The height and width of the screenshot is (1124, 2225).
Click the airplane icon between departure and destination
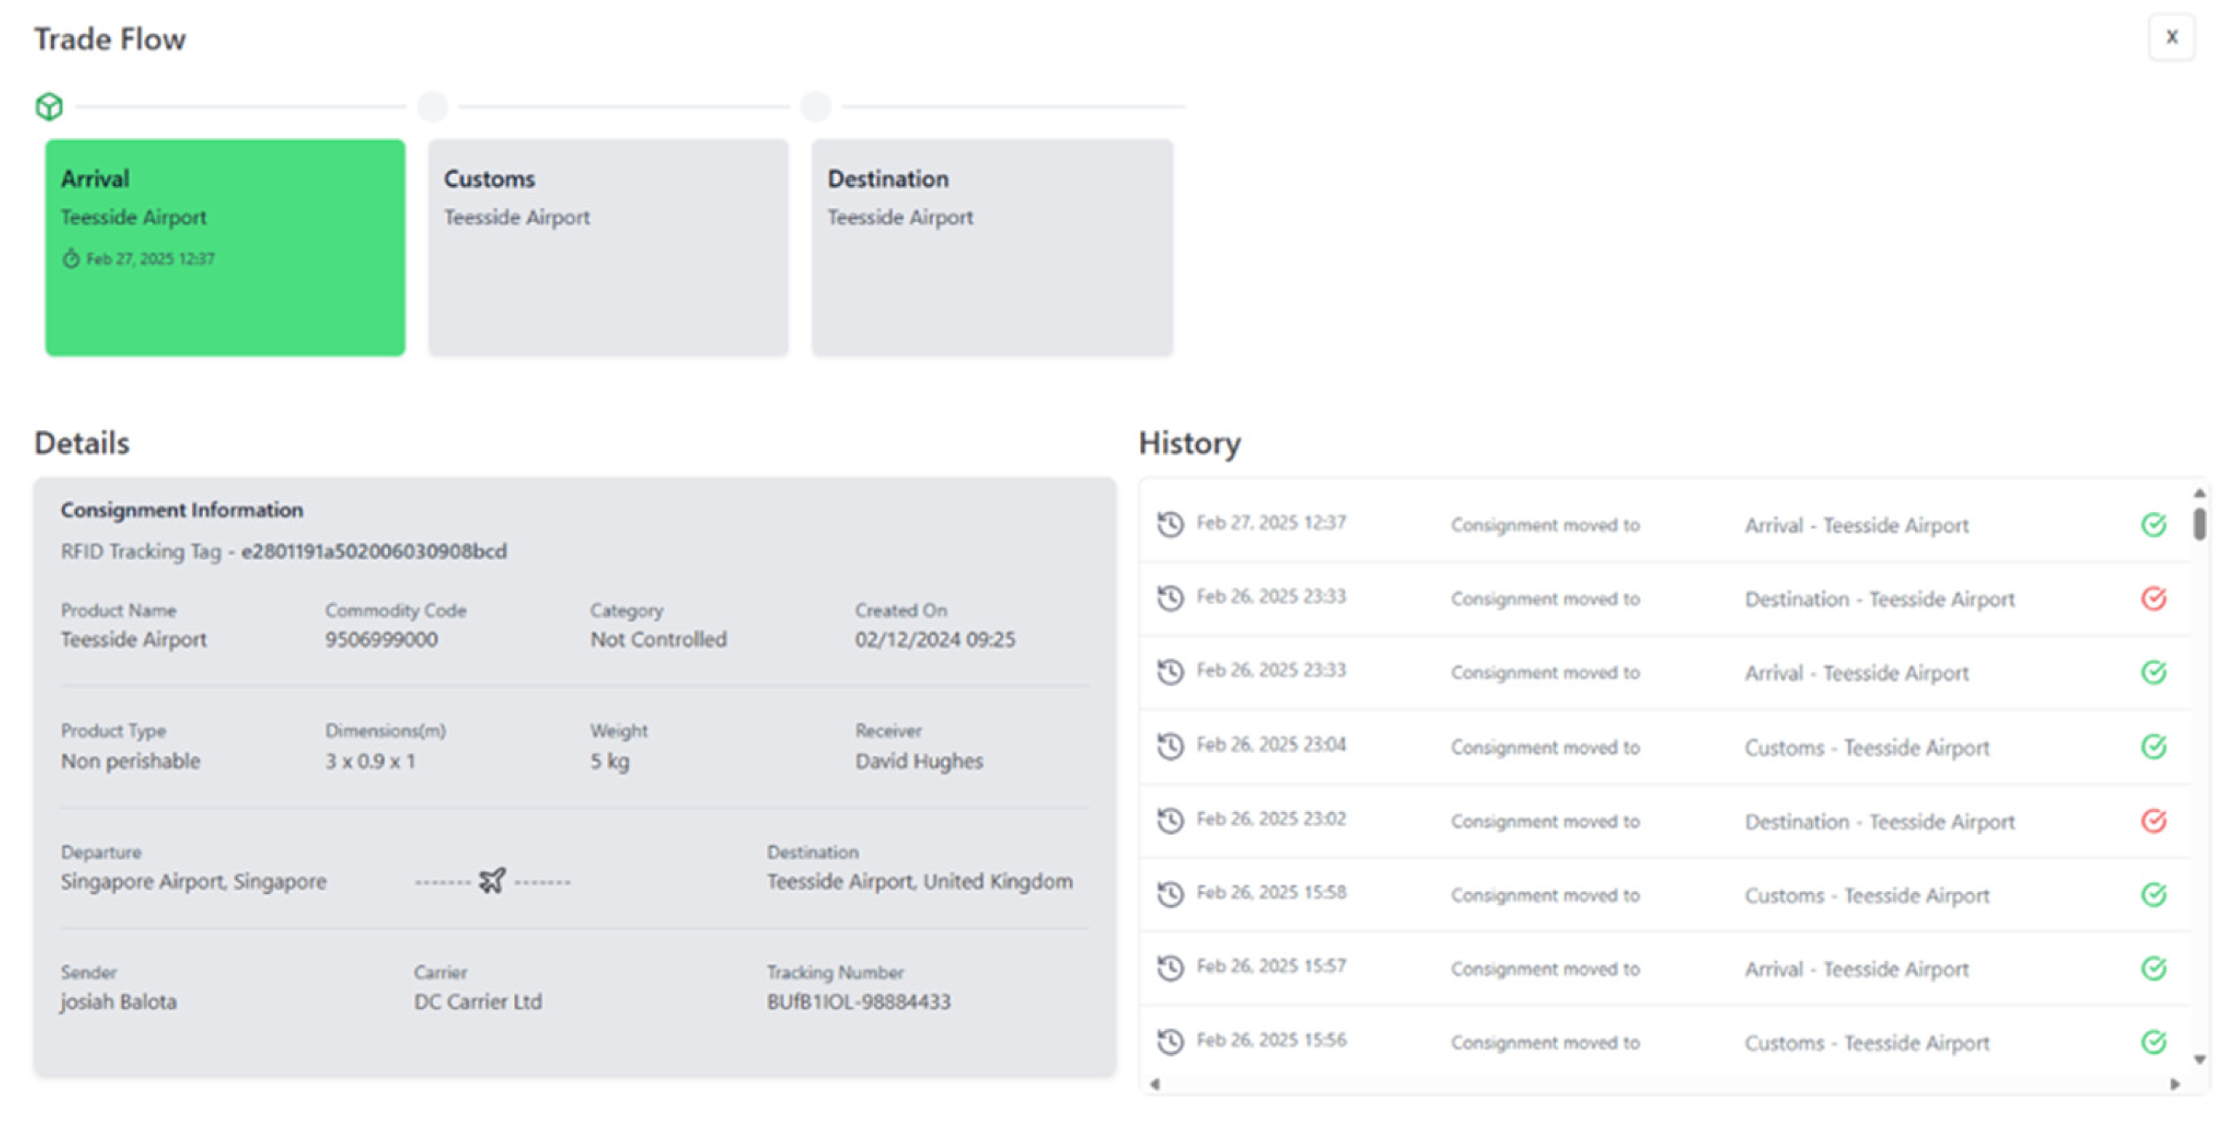(492, 880)
